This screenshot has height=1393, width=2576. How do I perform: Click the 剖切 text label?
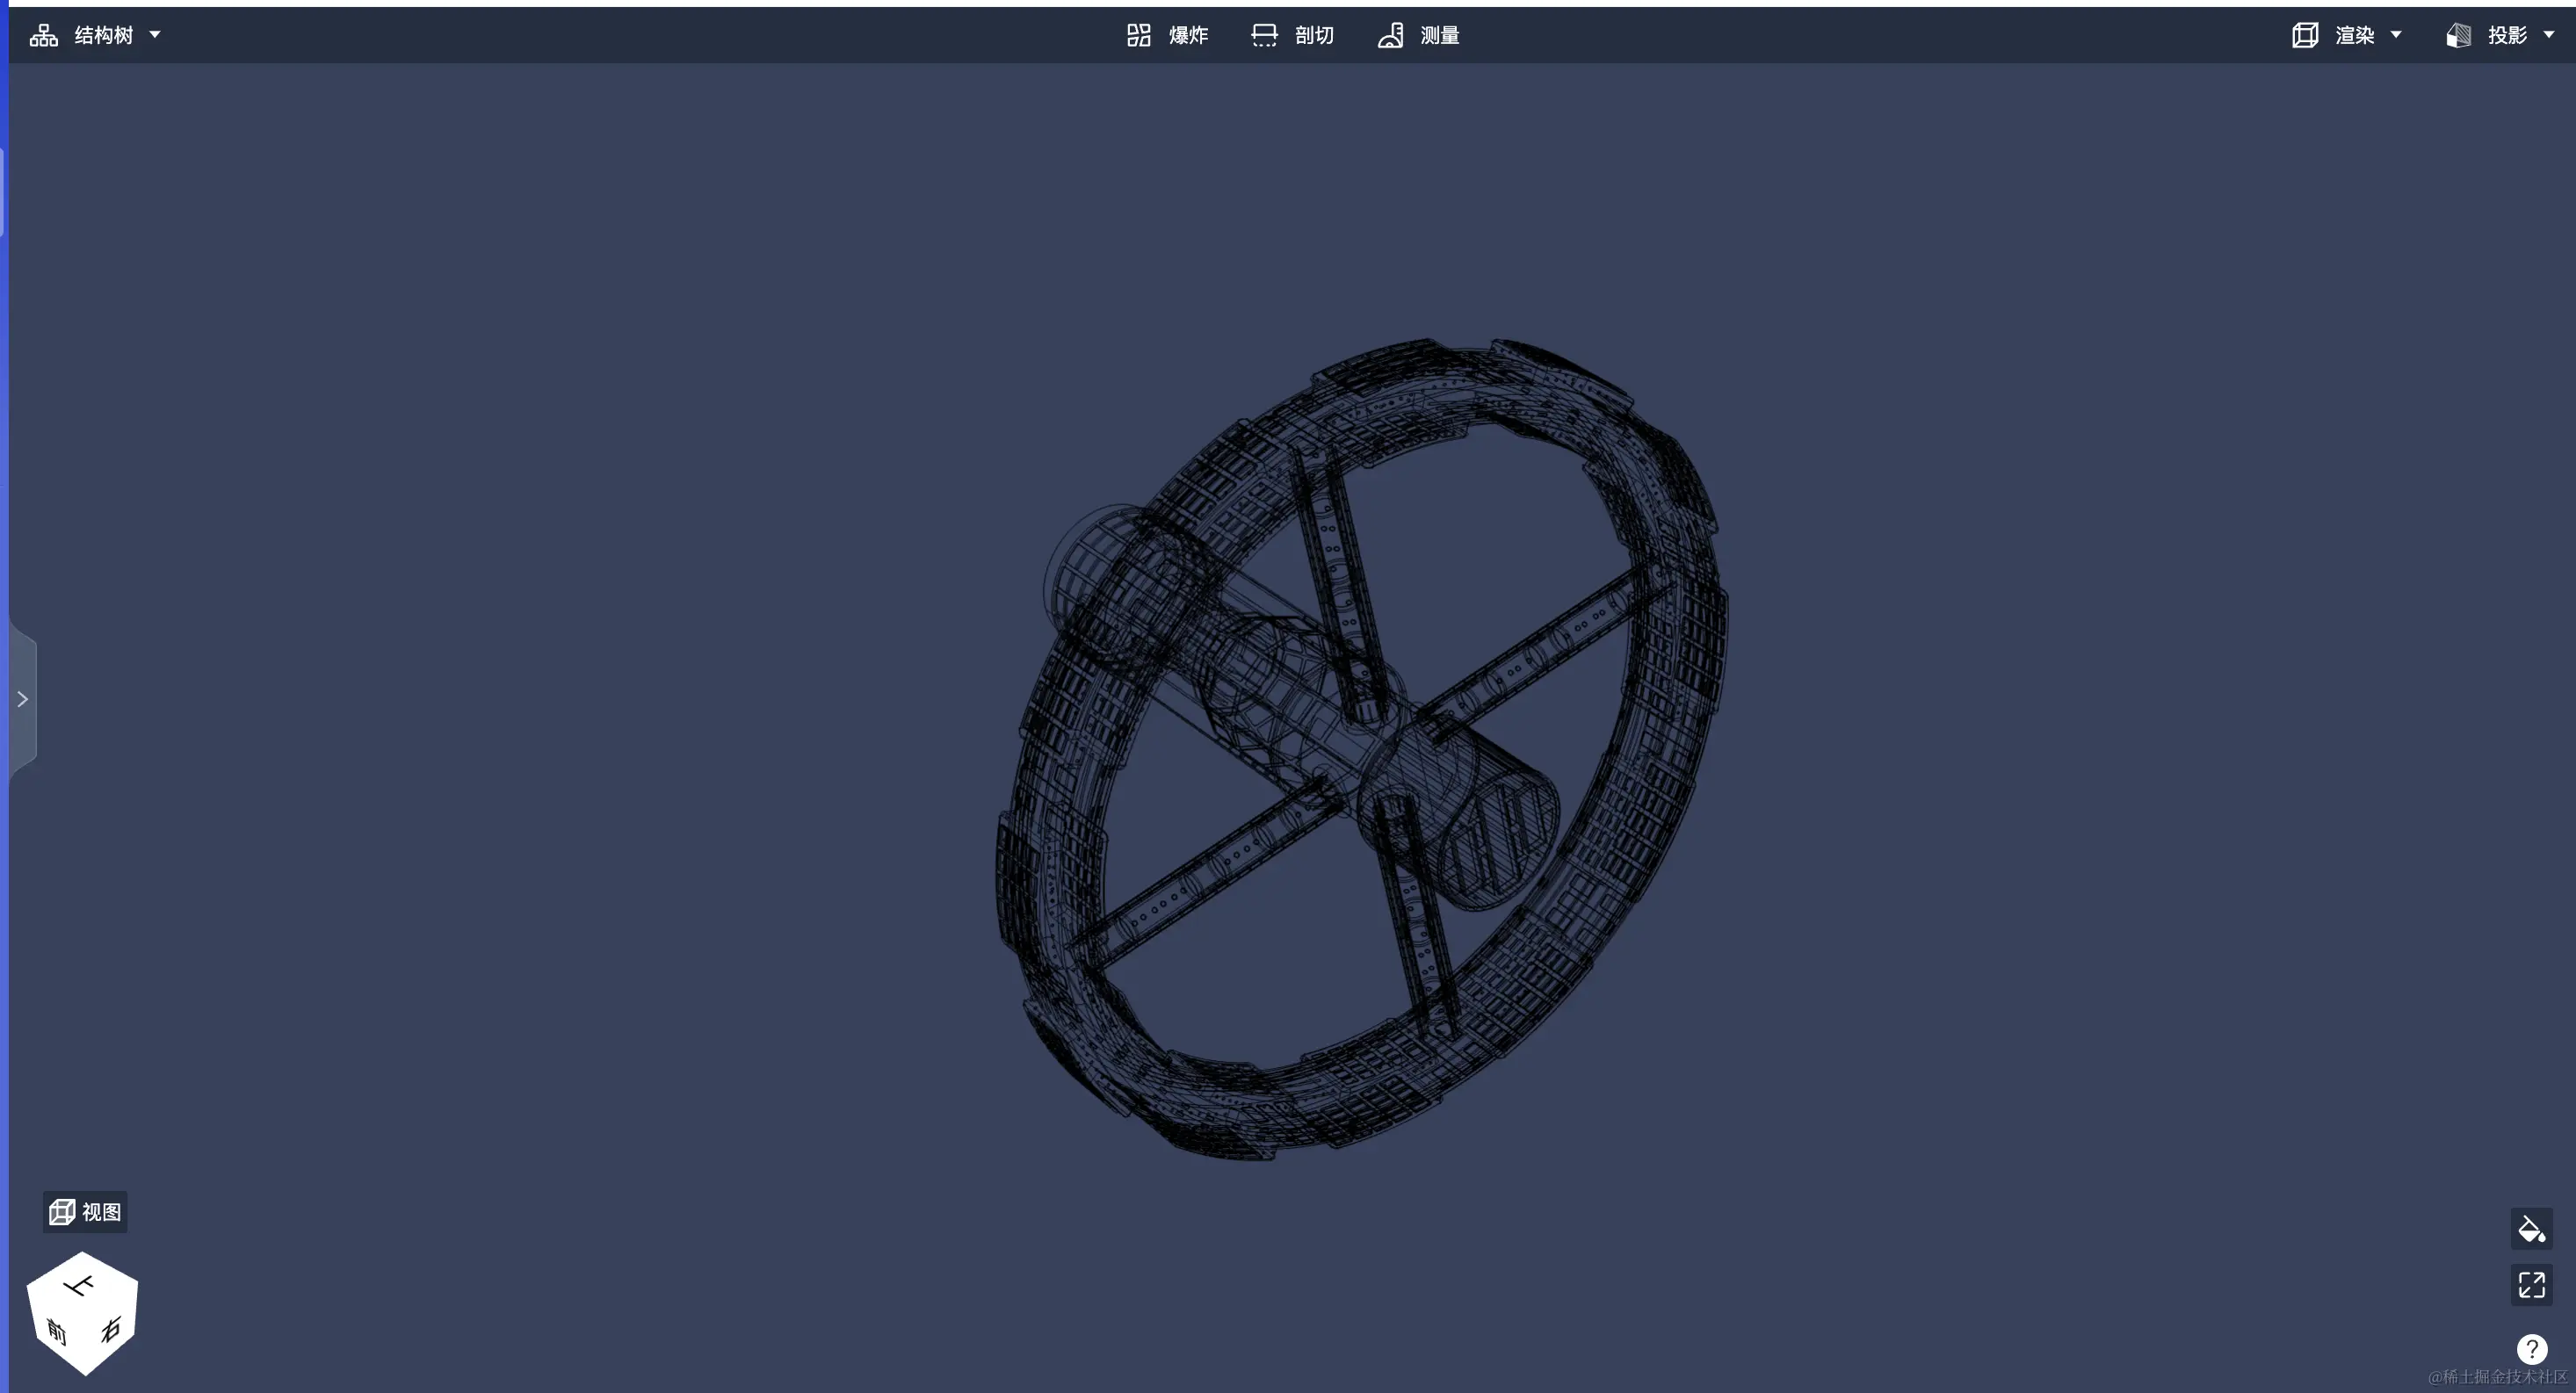(1314, 36)
